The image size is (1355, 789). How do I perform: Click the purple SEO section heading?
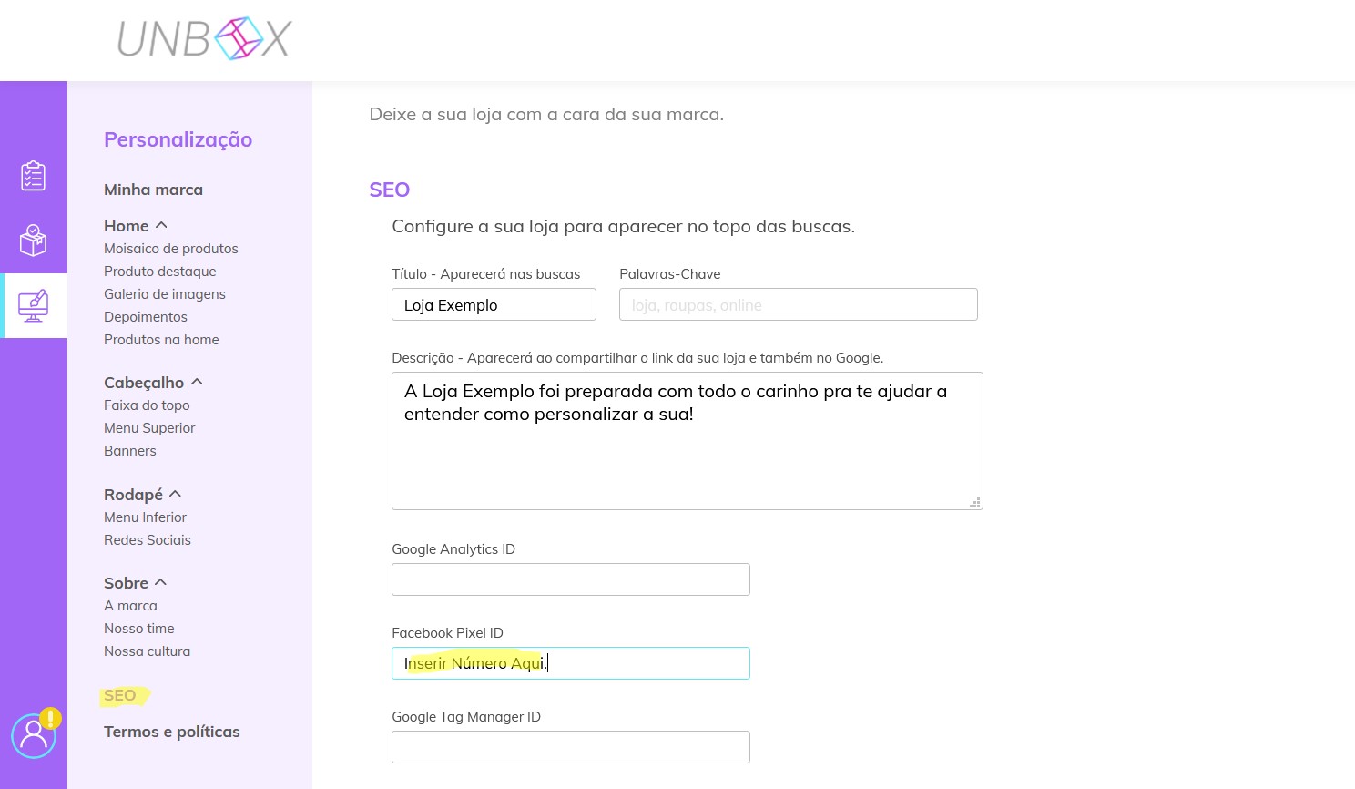390,190
